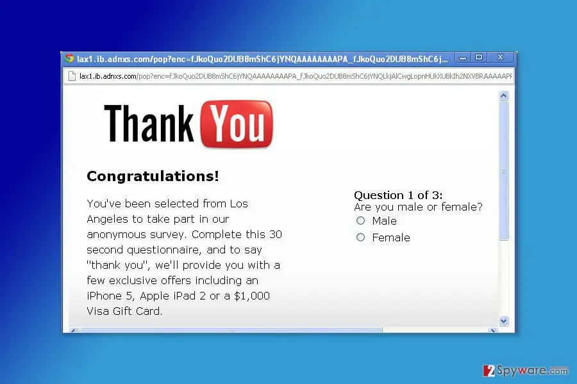
Task: Click the Congratulations! heading
Action: tap(153, 176)
